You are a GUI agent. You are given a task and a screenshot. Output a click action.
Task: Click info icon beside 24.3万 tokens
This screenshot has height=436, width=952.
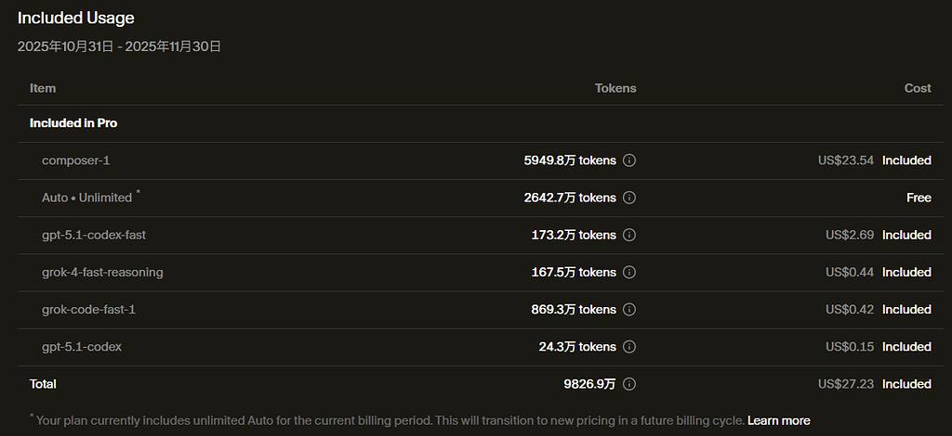[x=629, y=347]
